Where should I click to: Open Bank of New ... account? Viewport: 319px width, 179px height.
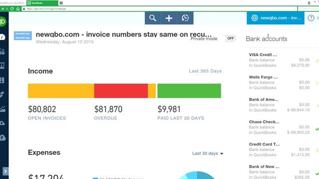(264, 167)
